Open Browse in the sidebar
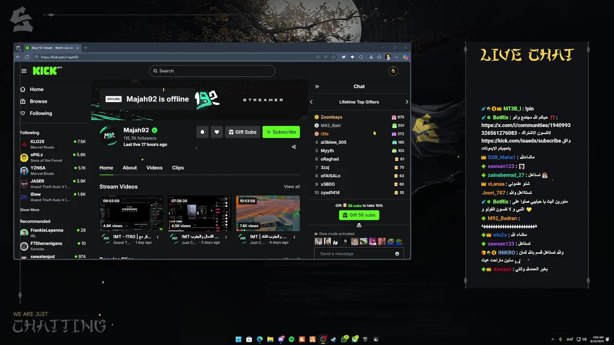The image size is (614, 345). (38, 101)
